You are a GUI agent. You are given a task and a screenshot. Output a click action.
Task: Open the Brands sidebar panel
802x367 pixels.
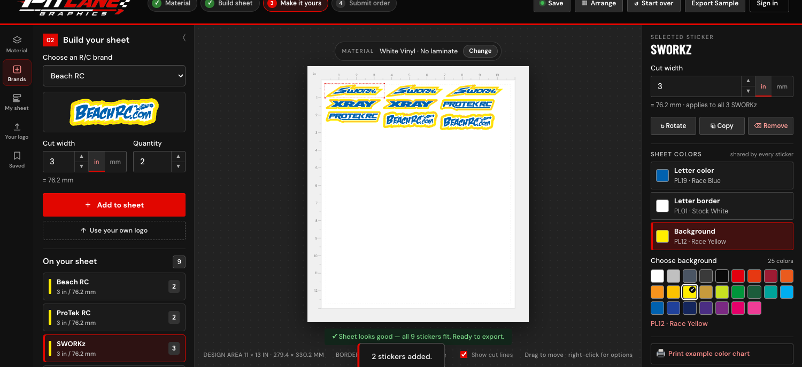pos(17,73)
